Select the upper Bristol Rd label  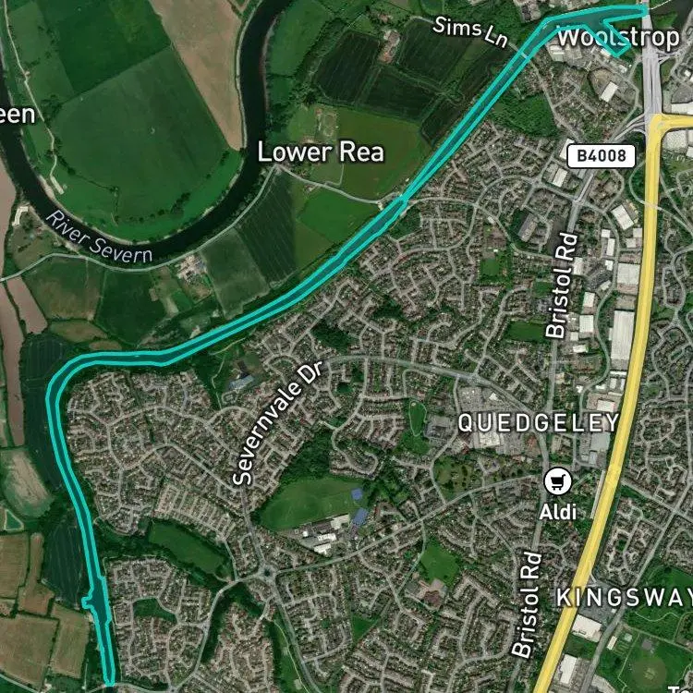[562, 286]
